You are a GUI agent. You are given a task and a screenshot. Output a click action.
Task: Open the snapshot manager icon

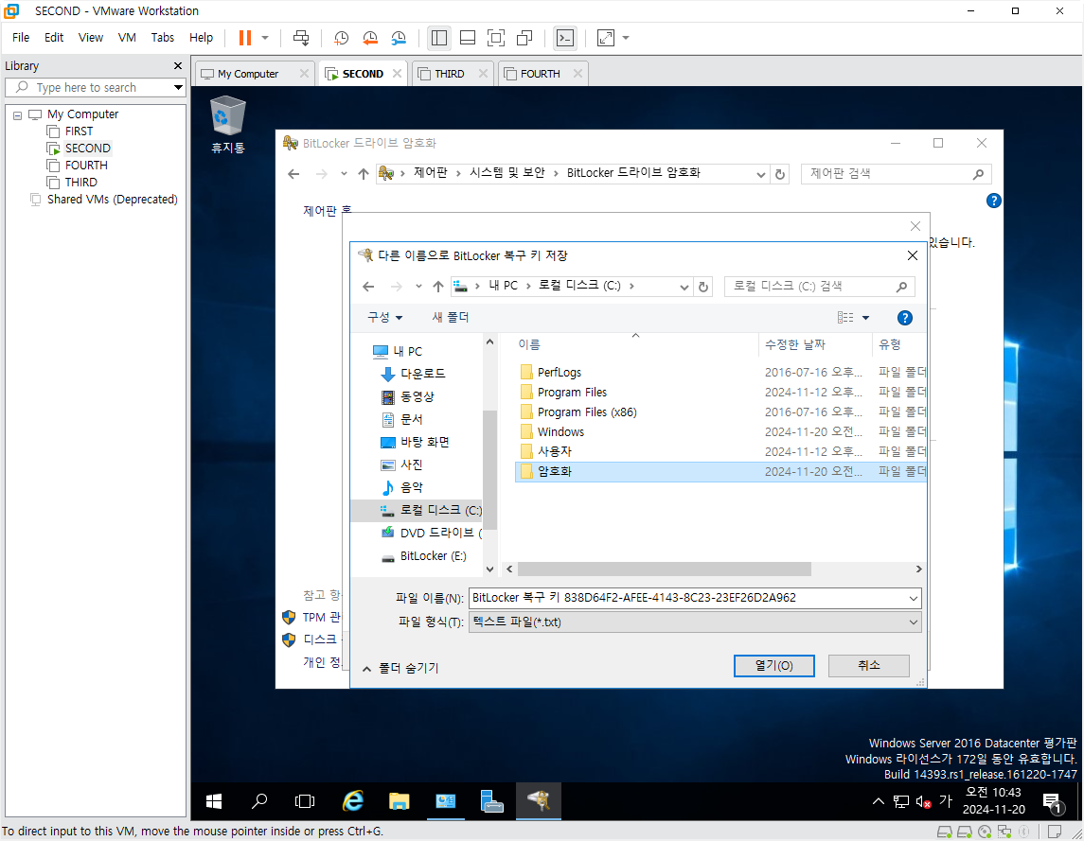coord(399,38)
